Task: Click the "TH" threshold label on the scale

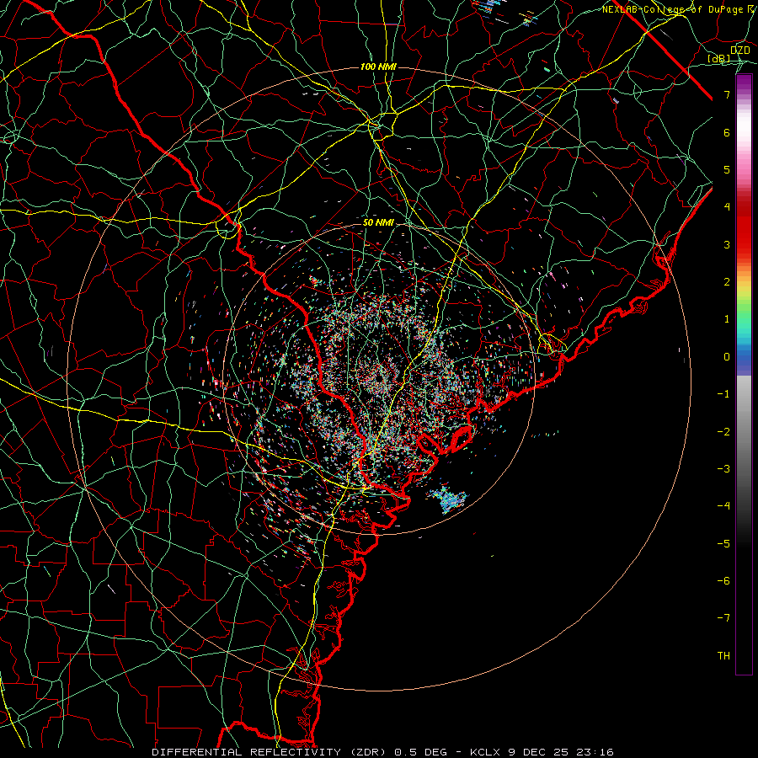Action: 723,656
